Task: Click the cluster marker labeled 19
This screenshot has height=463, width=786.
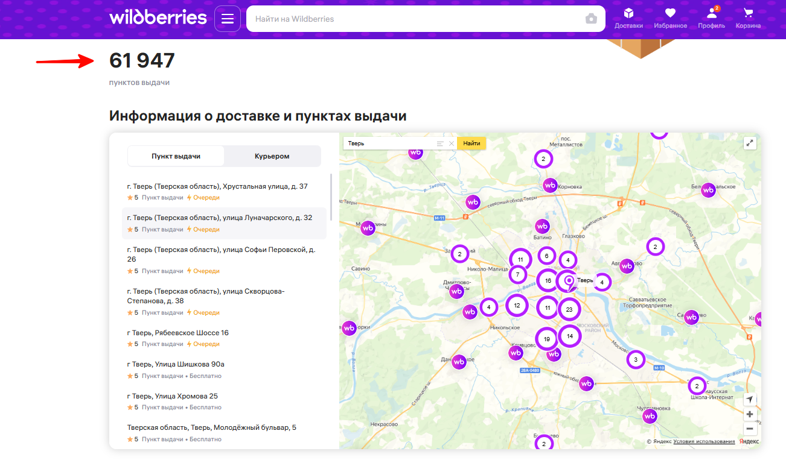Action: pos(547,339)
